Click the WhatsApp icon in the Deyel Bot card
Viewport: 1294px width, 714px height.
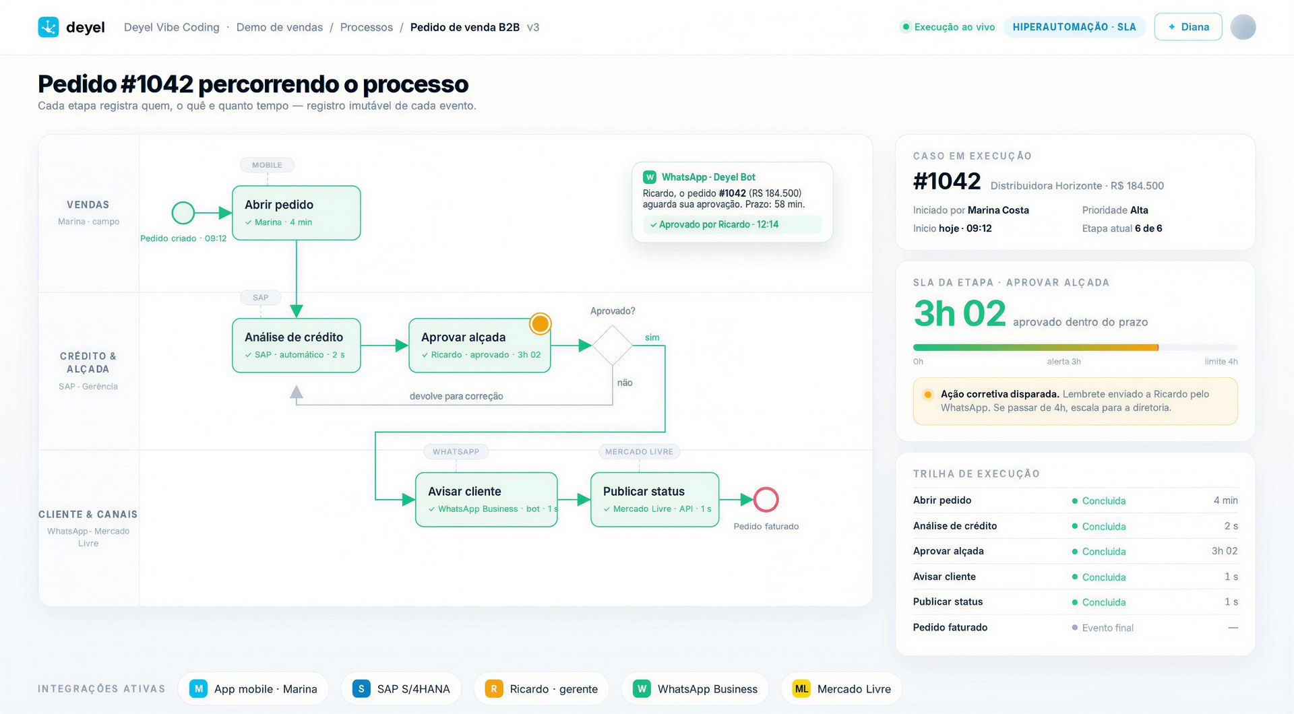click(650, 177)
